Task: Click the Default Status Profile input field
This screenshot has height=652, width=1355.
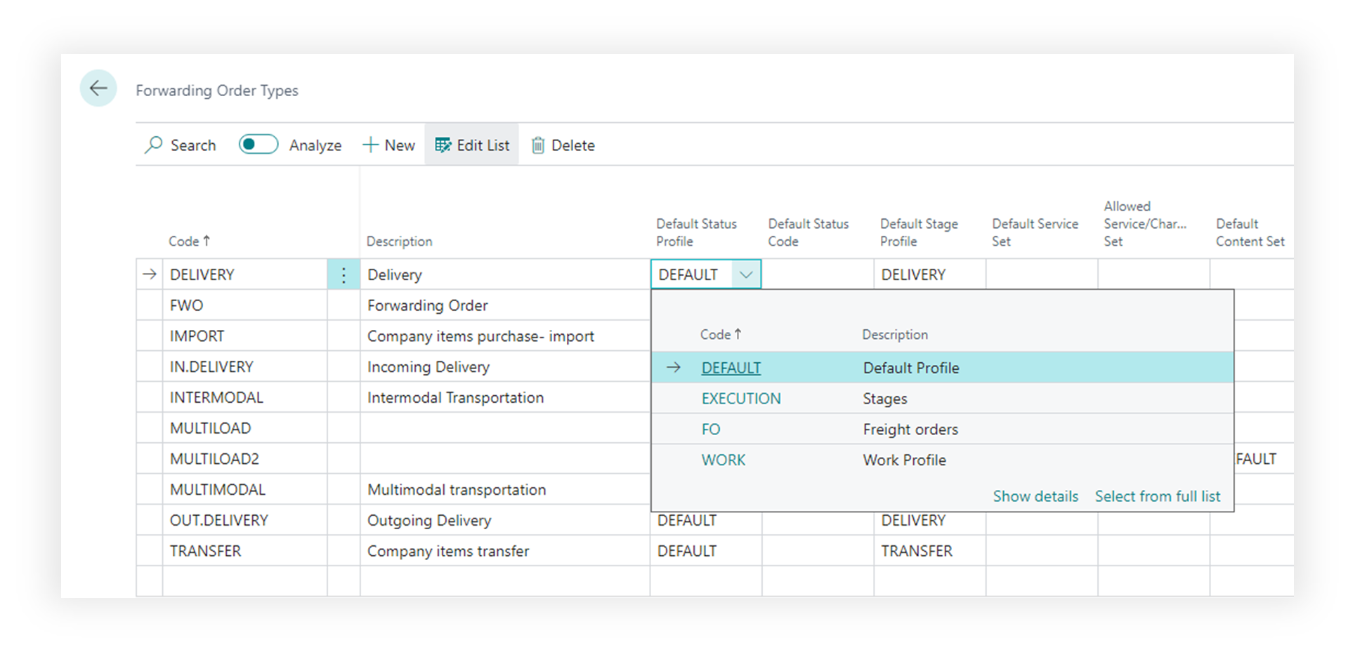Action: click(691, 275)
